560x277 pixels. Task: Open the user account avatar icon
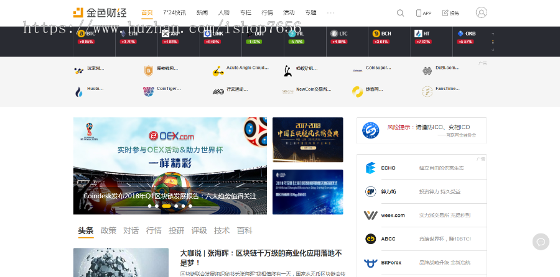481,12
